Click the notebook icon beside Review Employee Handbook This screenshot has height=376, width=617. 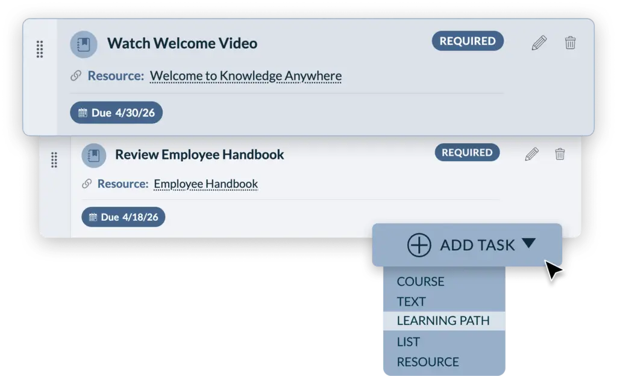(94, 155)
